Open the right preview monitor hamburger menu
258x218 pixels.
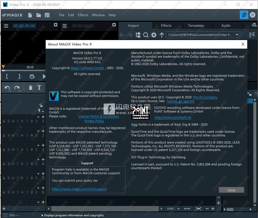click(64, 26)
